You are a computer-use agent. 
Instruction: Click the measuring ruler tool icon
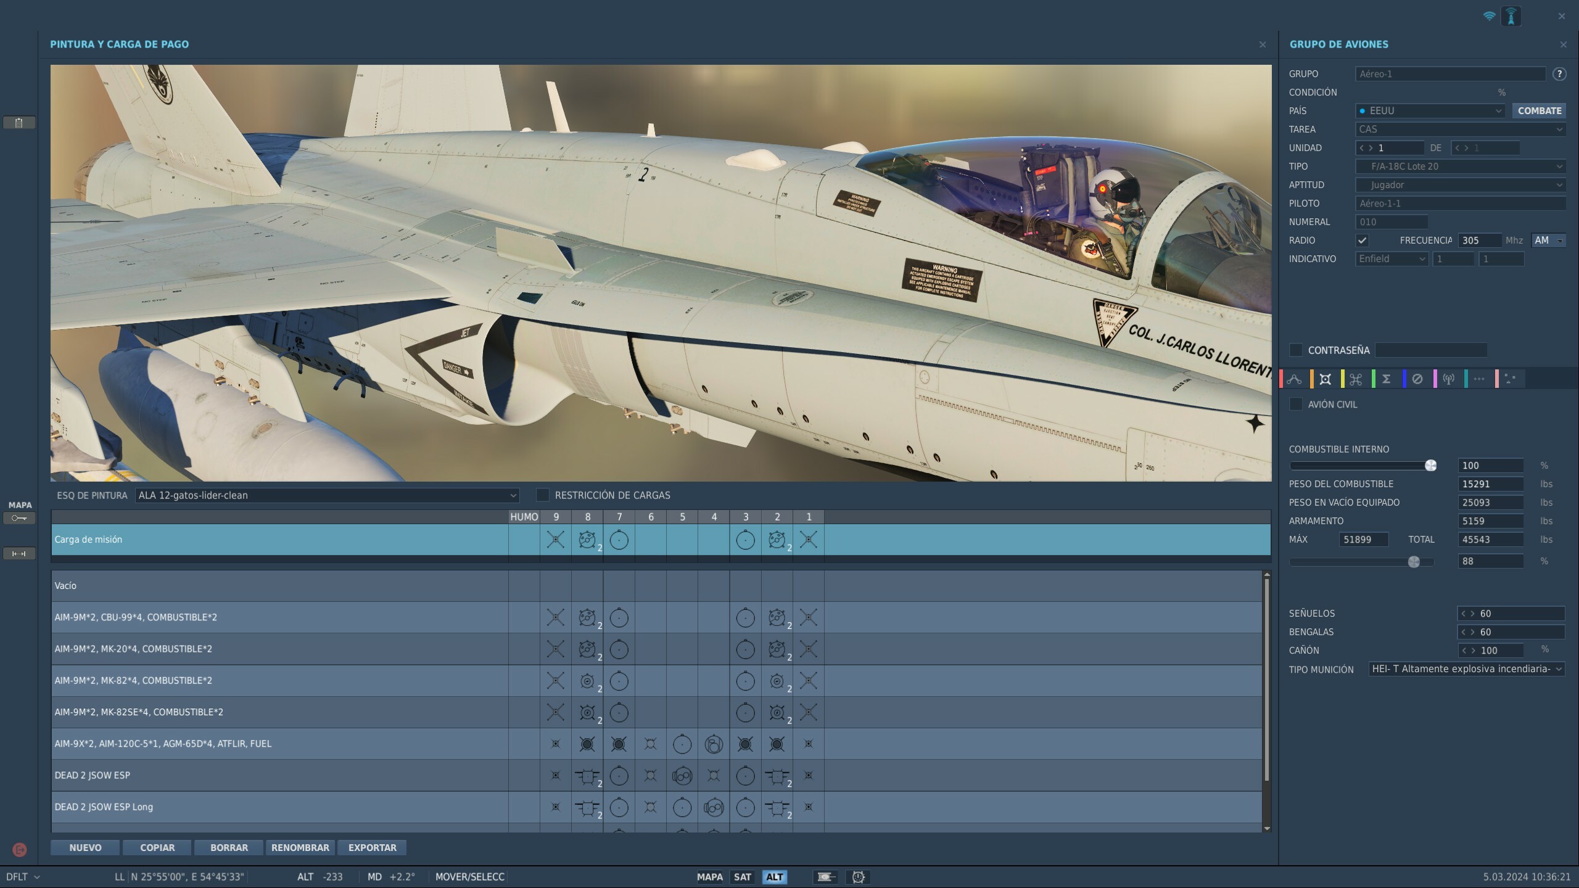tap(19, 554)
